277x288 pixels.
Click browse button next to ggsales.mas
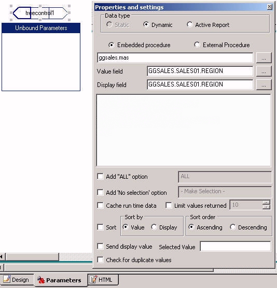coord(264,58)
